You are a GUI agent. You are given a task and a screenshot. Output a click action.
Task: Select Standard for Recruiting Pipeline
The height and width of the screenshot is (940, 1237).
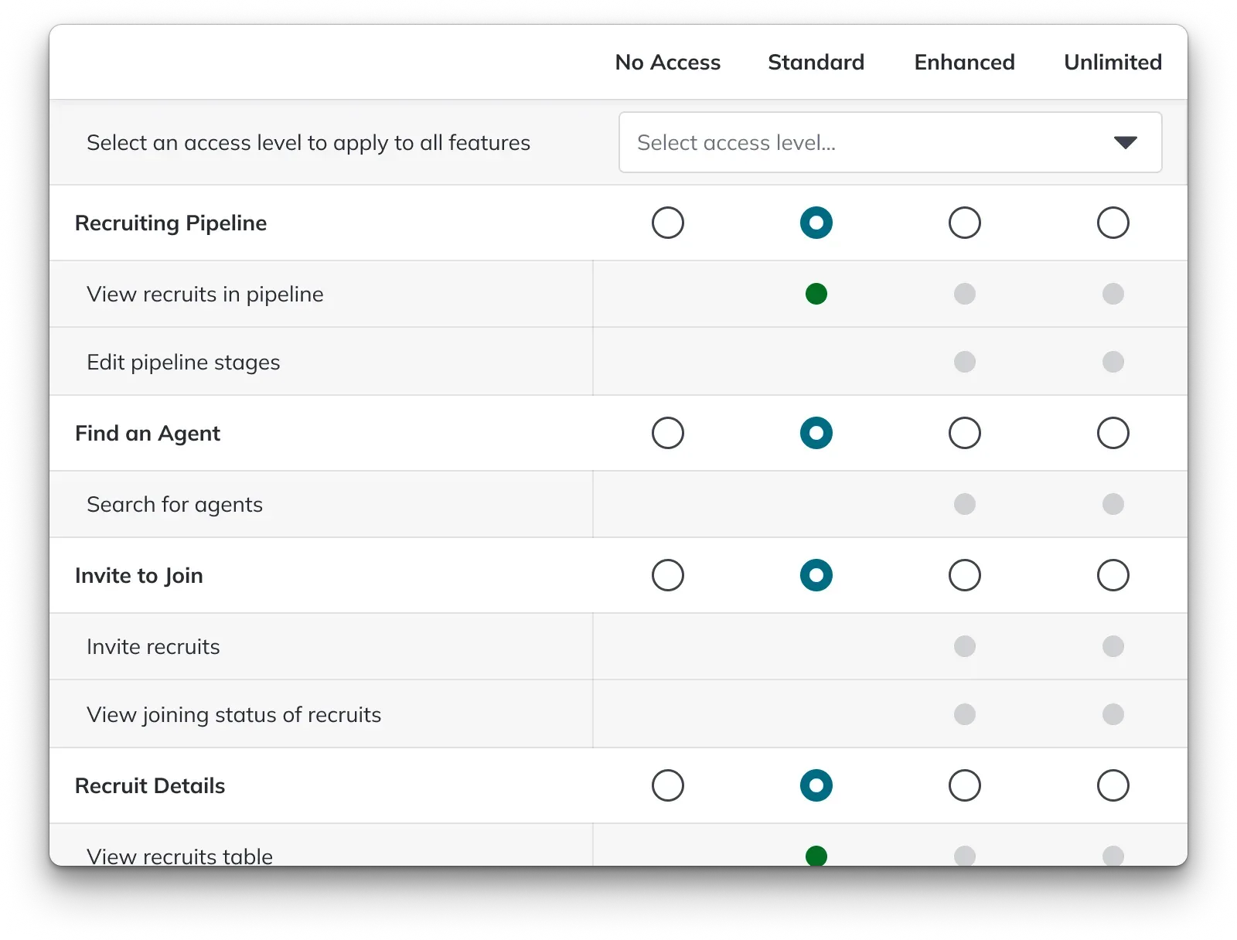click(816, 223)
